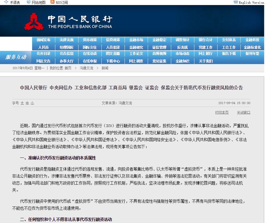This screenshot has height=223, width=265.
Task: Open the 金融市场 menu
Action: 136,40
